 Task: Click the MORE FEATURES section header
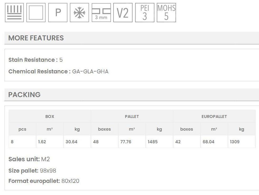pos(36,38)
